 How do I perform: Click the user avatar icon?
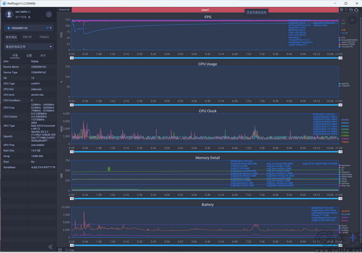(9, 14)
